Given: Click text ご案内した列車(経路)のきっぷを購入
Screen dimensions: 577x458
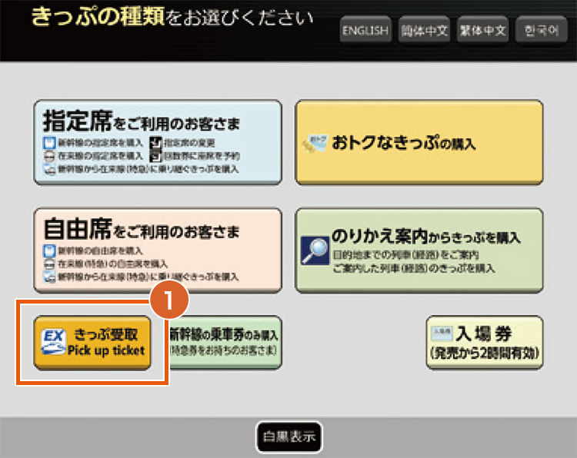Looking at the screenshot, I should 414,268.
